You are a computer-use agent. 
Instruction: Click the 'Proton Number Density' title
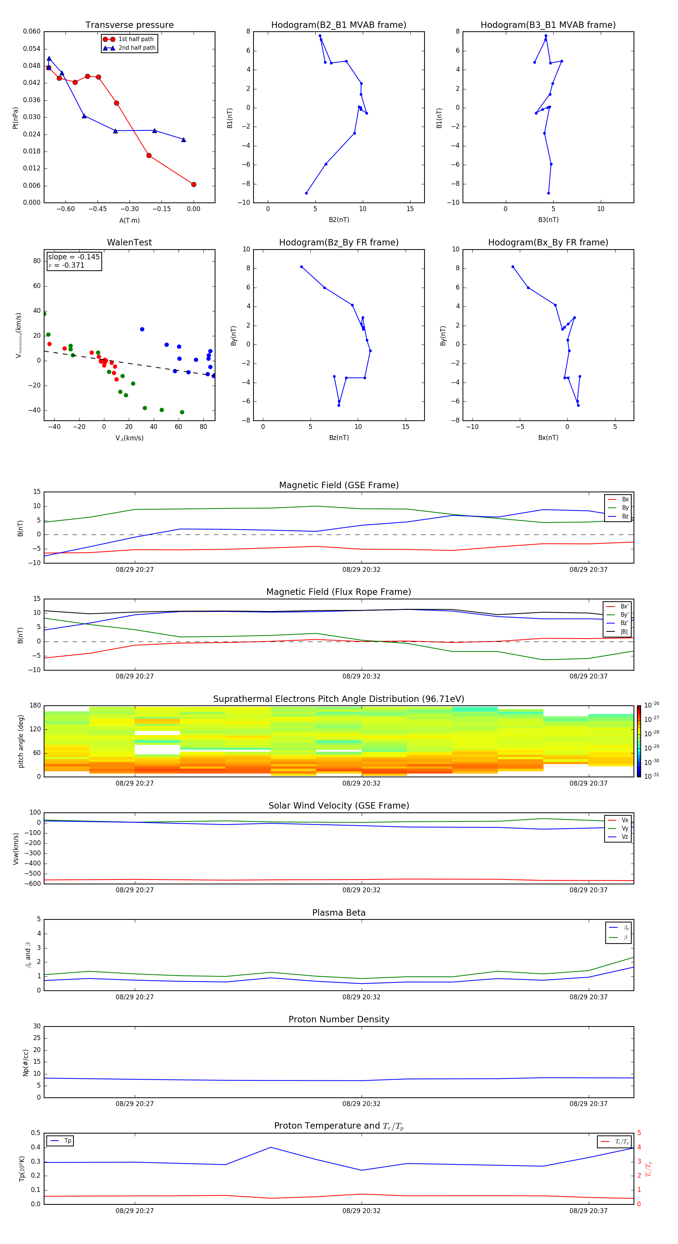tap(339, 1019)
